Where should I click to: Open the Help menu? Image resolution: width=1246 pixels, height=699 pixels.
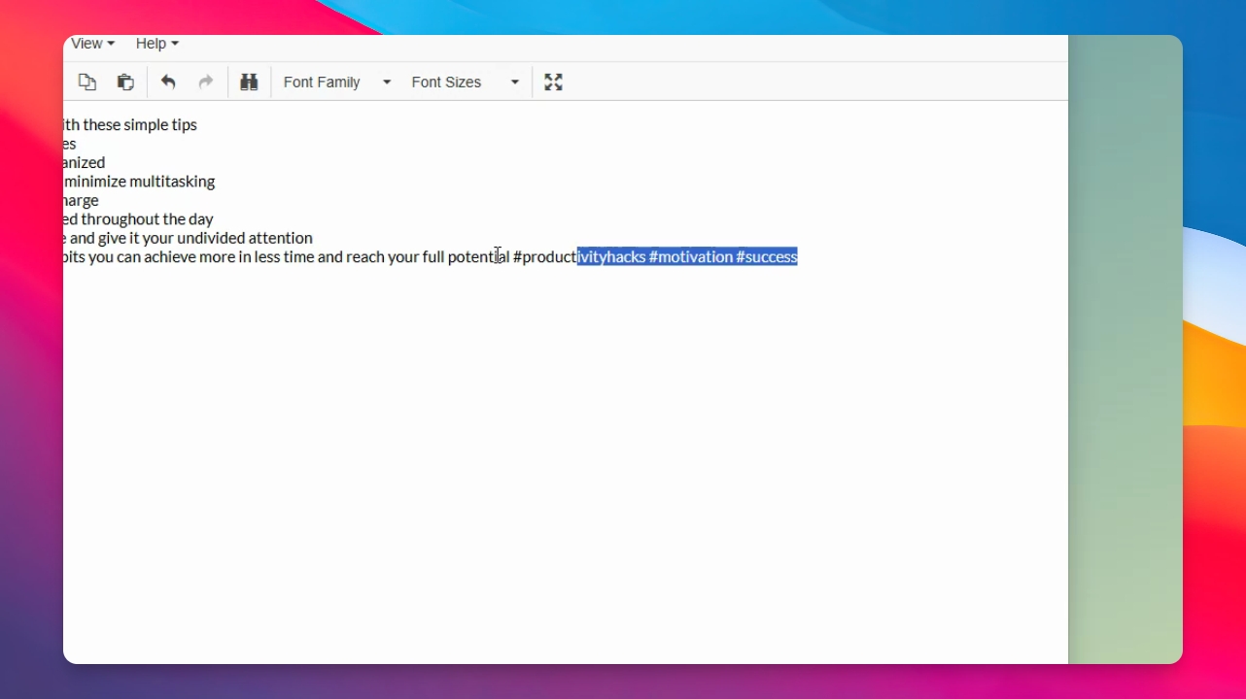156,44
